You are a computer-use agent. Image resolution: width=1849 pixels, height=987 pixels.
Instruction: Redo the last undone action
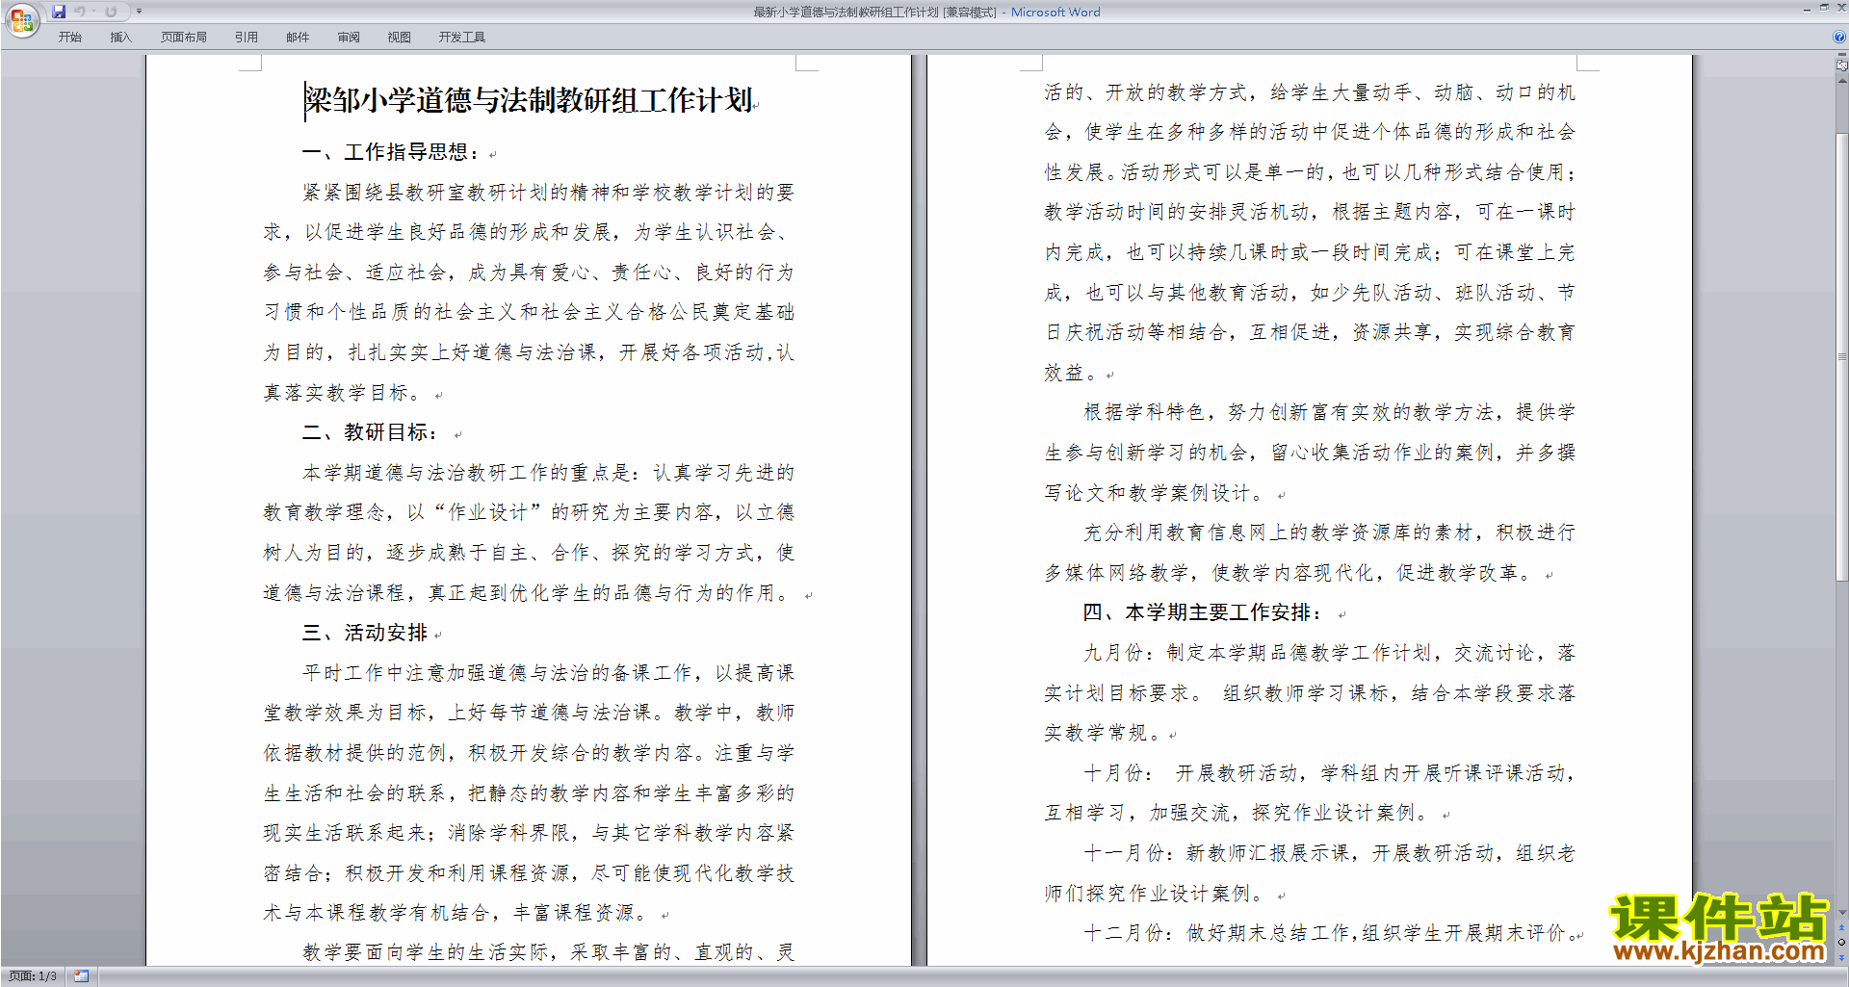111,12
